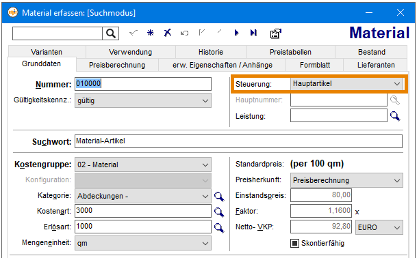This screenshot has width=419, height=258.
Task: Go to next record with the arrow icon
Action: [x=236, y=33]
